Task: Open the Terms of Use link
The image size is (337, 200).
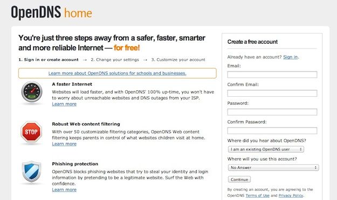Action: tap(258, 196)
